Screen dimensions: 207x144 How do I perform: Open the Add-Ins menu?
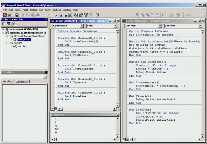coord(57,10)
